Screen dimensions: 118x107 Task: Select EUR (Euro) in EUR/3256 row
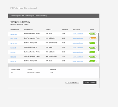click(49, 61)
